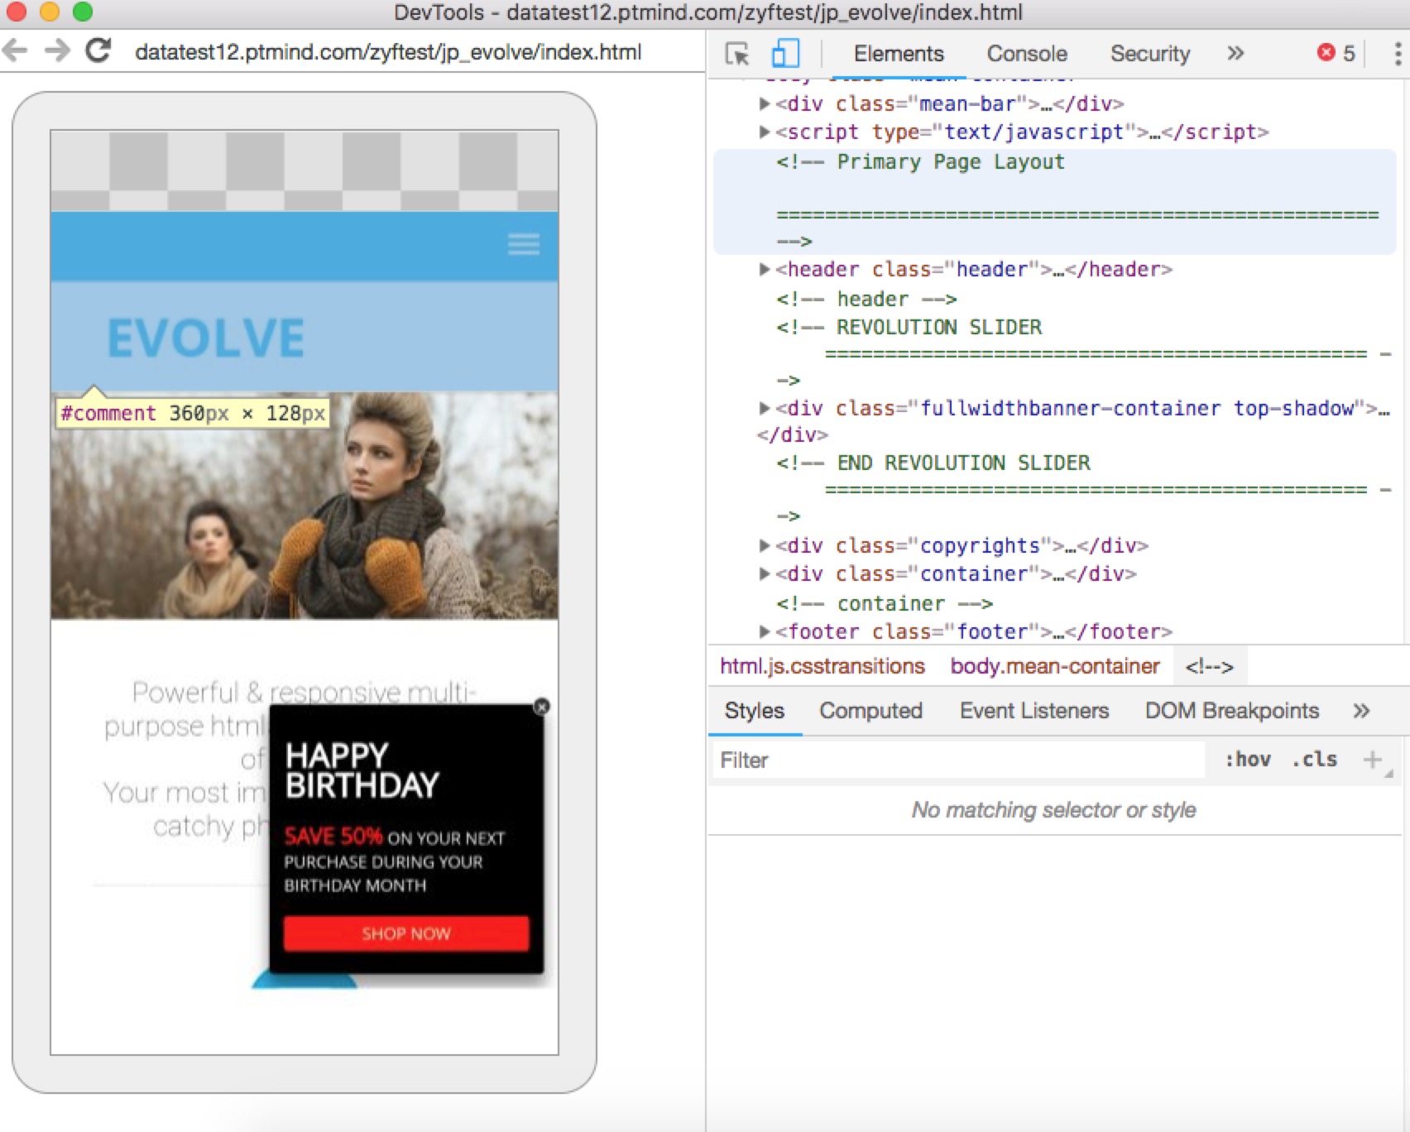Click the HAPPY BIRTHDAY popup heading
Screen dimensions: 1410x1132
[x=362, y=770]
